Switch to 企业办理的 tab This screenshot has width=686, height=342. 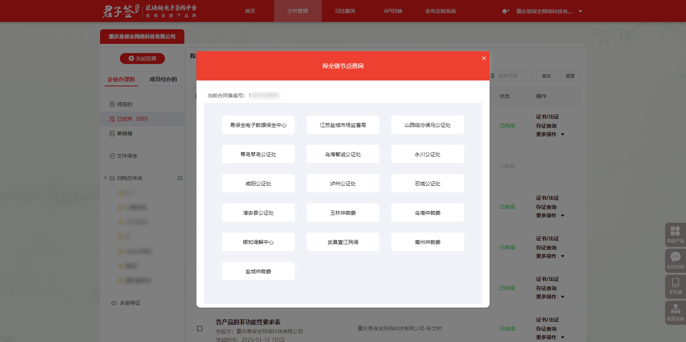pos(121,79)
